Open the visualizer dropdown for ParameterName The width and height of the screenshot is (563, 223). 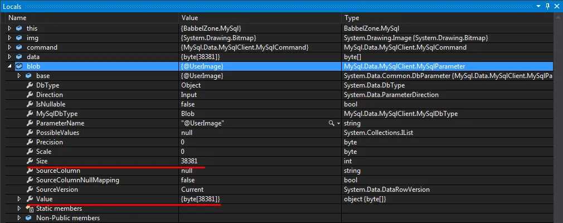click(x=338, y=123)
